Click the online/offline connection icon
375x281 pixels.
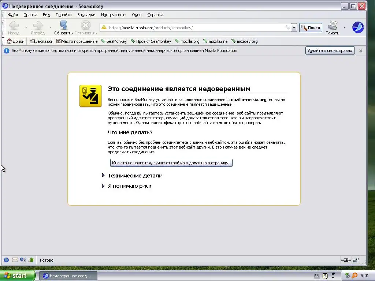click(x=346, y=260)
